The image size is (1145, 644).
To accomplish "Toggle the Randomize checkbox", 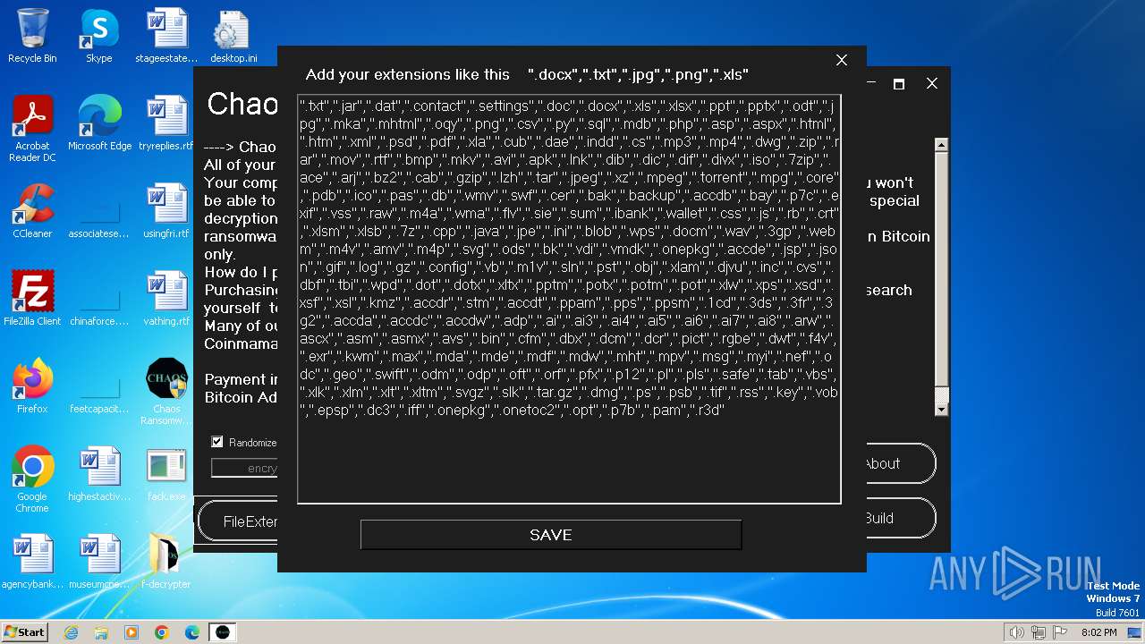I will (x=216, y=442).
